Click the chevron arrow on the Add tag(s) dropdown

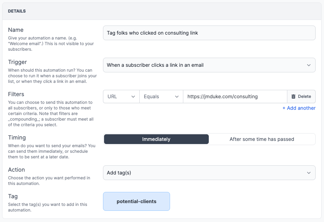pos(309,173)
